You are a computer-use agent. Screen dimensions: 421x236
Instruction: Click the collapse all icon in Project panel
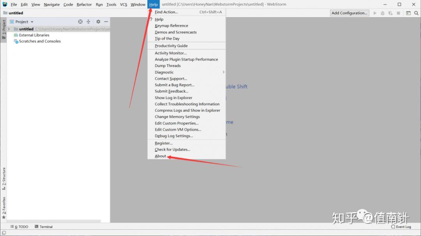pyautogui.click(x=88, y=22)
